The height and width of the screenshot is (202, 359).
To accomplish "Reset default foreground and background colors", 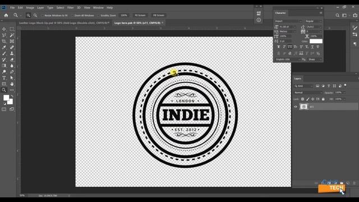I will tap(4, 103).
